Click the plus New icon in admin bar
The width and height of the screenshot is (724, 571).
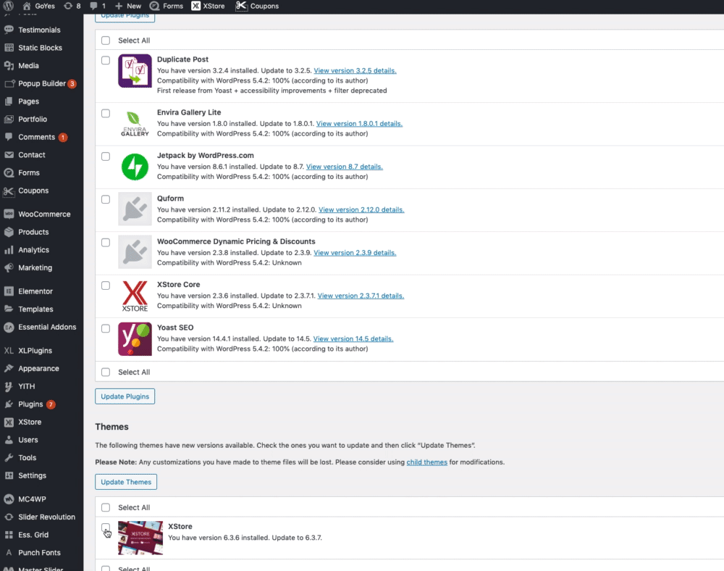(x=119, y=6)
